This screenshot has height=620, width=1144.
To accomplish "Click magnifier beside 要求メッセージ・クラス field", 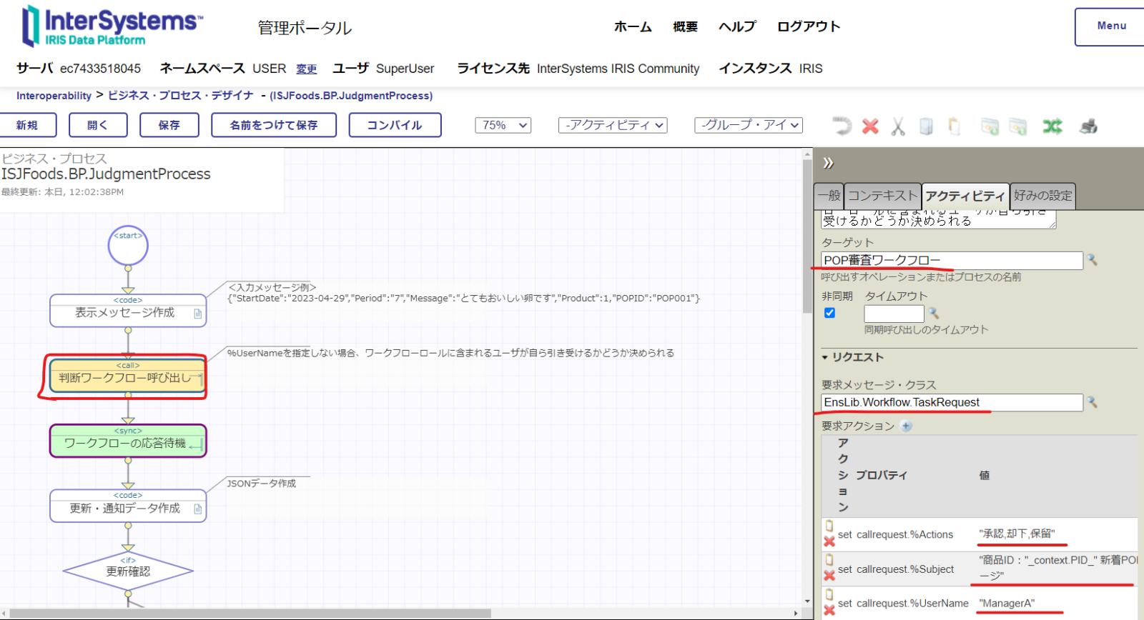I will point(1093,403).
